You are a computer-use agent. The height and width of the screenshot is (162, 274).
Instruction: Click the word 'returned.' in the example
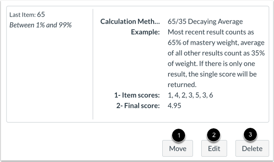pos(182,85)
